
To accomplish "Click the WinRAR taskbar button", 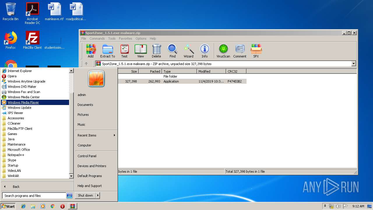I will [x=72, y=206].
